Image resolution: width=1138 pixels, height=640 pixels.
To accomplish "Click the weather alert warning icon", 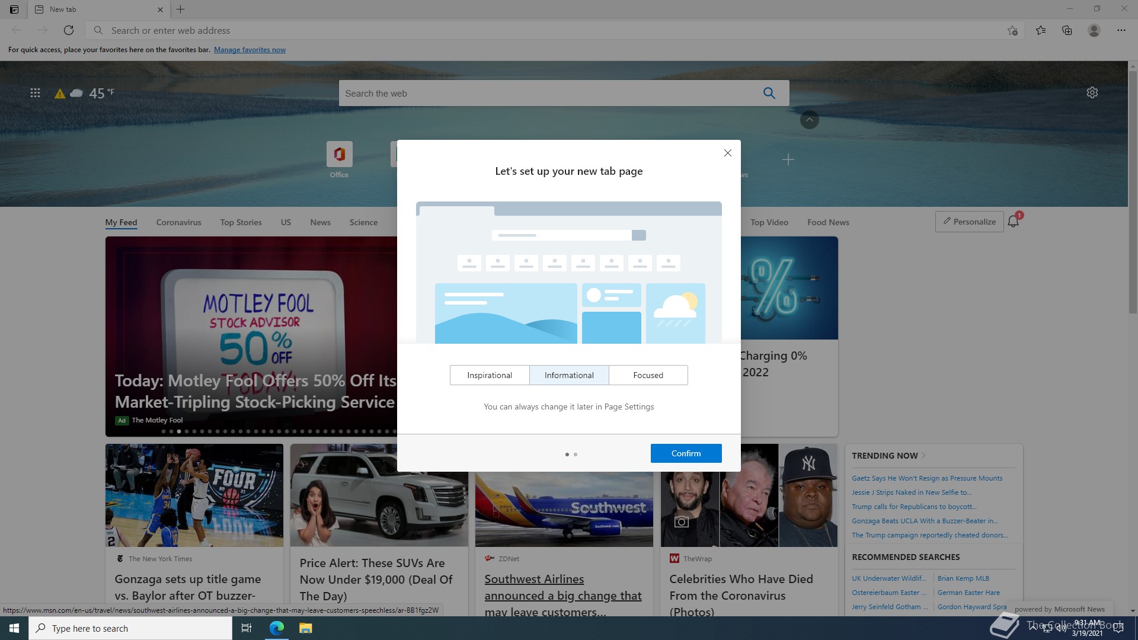I will click(60, 94).
